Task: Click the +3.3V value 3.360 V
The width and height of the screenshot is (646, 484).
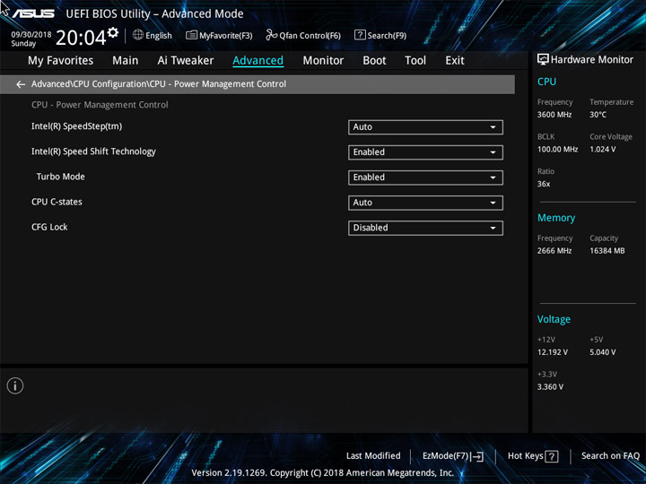Action: click(550, 387)
